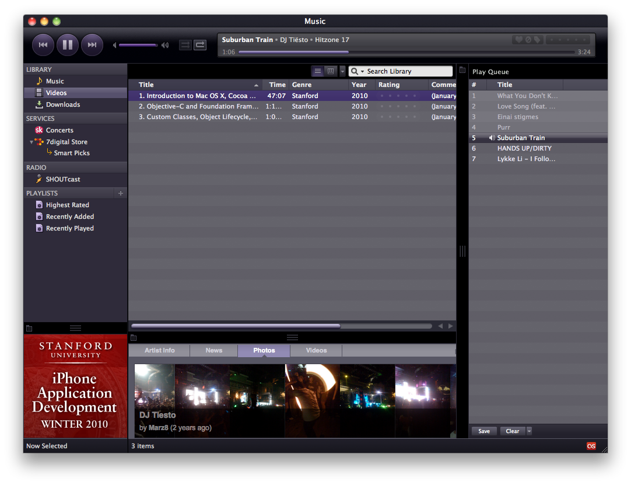Viewport: 631px width, 485px height.
Task: Switch to list view
Action: 318,71
